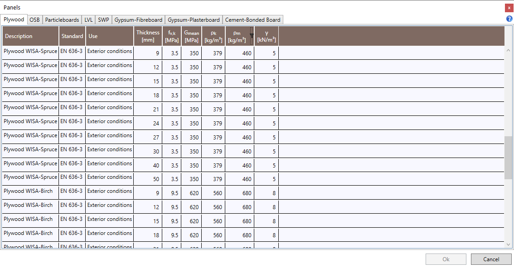The width and height of the screenshot is (514, 268).
Task: Click the filter icon in ρm column header
Action: tap(252, 36)
